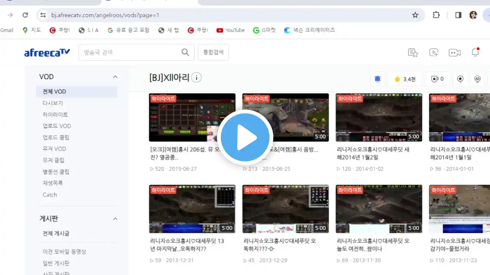Click the 3.4천 favorites star button
The image size is (490, 275).
tap(405, 79)
